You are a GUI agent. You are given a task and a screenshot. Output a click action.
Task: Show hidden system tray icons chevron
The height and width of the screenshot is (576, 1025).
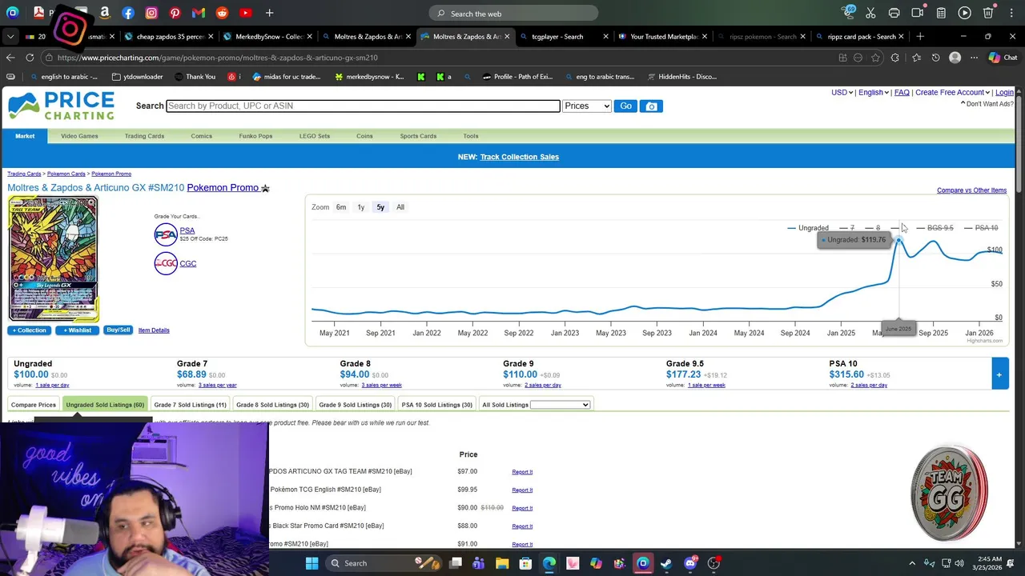[x=911, y=563]
